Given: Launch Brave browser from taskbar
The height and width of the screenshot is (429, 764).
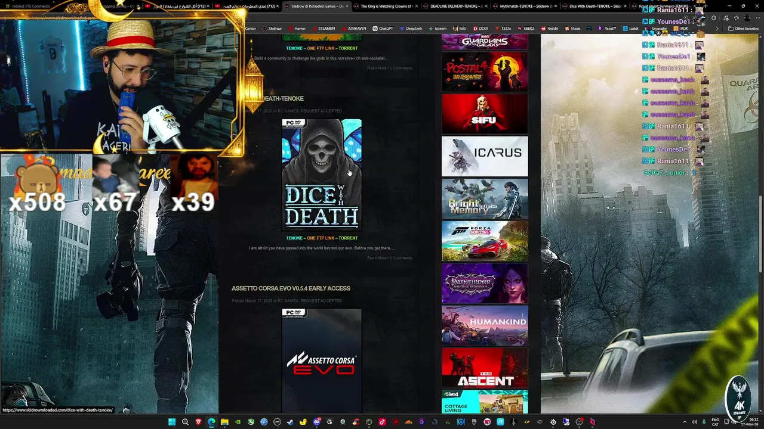Looking at the screenshot, I should click(198, 422).
